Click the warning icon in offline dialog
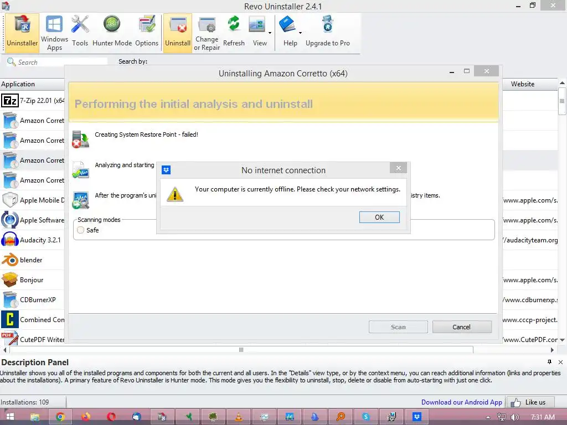The width and height of the screenshot is (567, 425). point(175,194)
